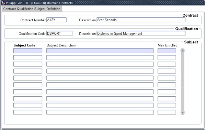206x130 pixels.
Task: Click the scroll up arrow of the Subject list
Action: pyautogui.click(x=183, y=50)
